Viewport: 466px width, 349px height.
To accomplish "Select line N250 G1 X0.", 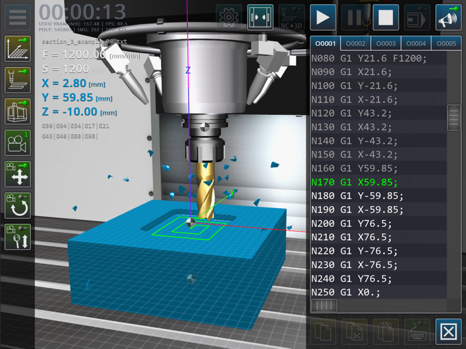I will (378, 292).
